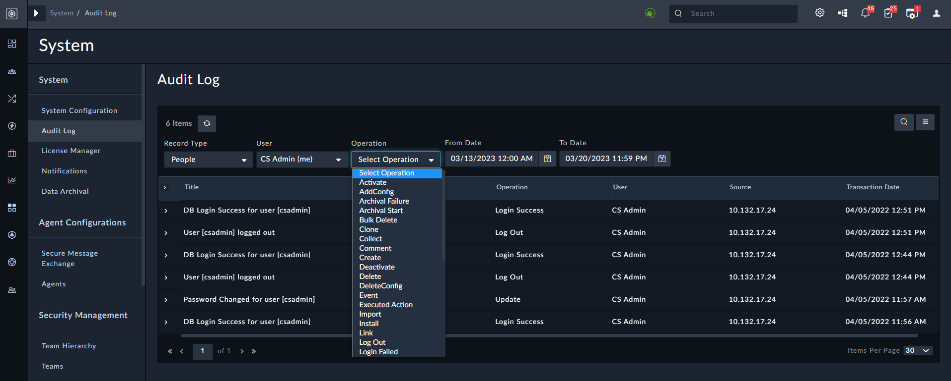Open License Manager in sidebar
This screenshot has height=381, width=951.
71,151
